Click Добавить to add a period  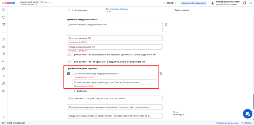click(80, 91)
